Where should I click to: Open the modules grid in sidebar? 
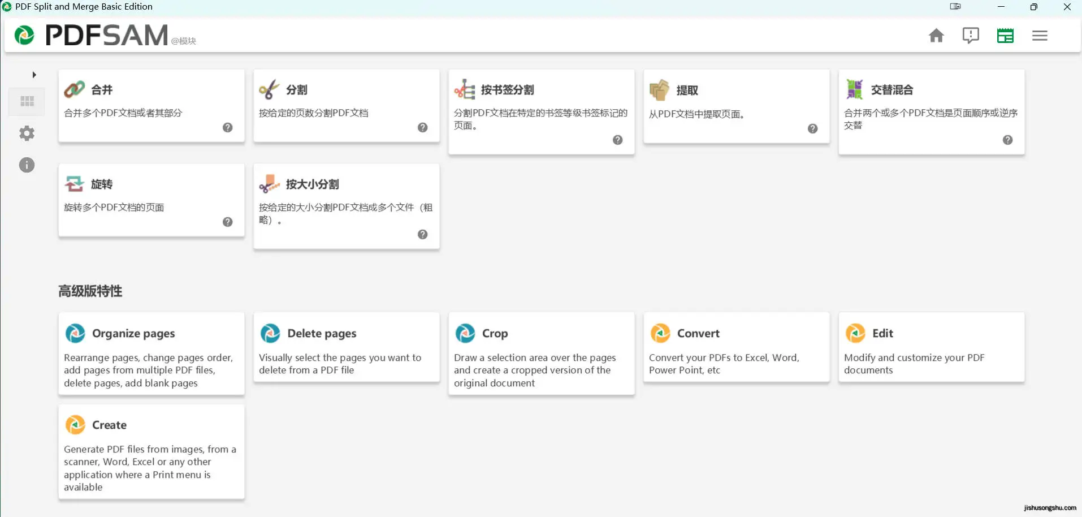coord(27,101)
